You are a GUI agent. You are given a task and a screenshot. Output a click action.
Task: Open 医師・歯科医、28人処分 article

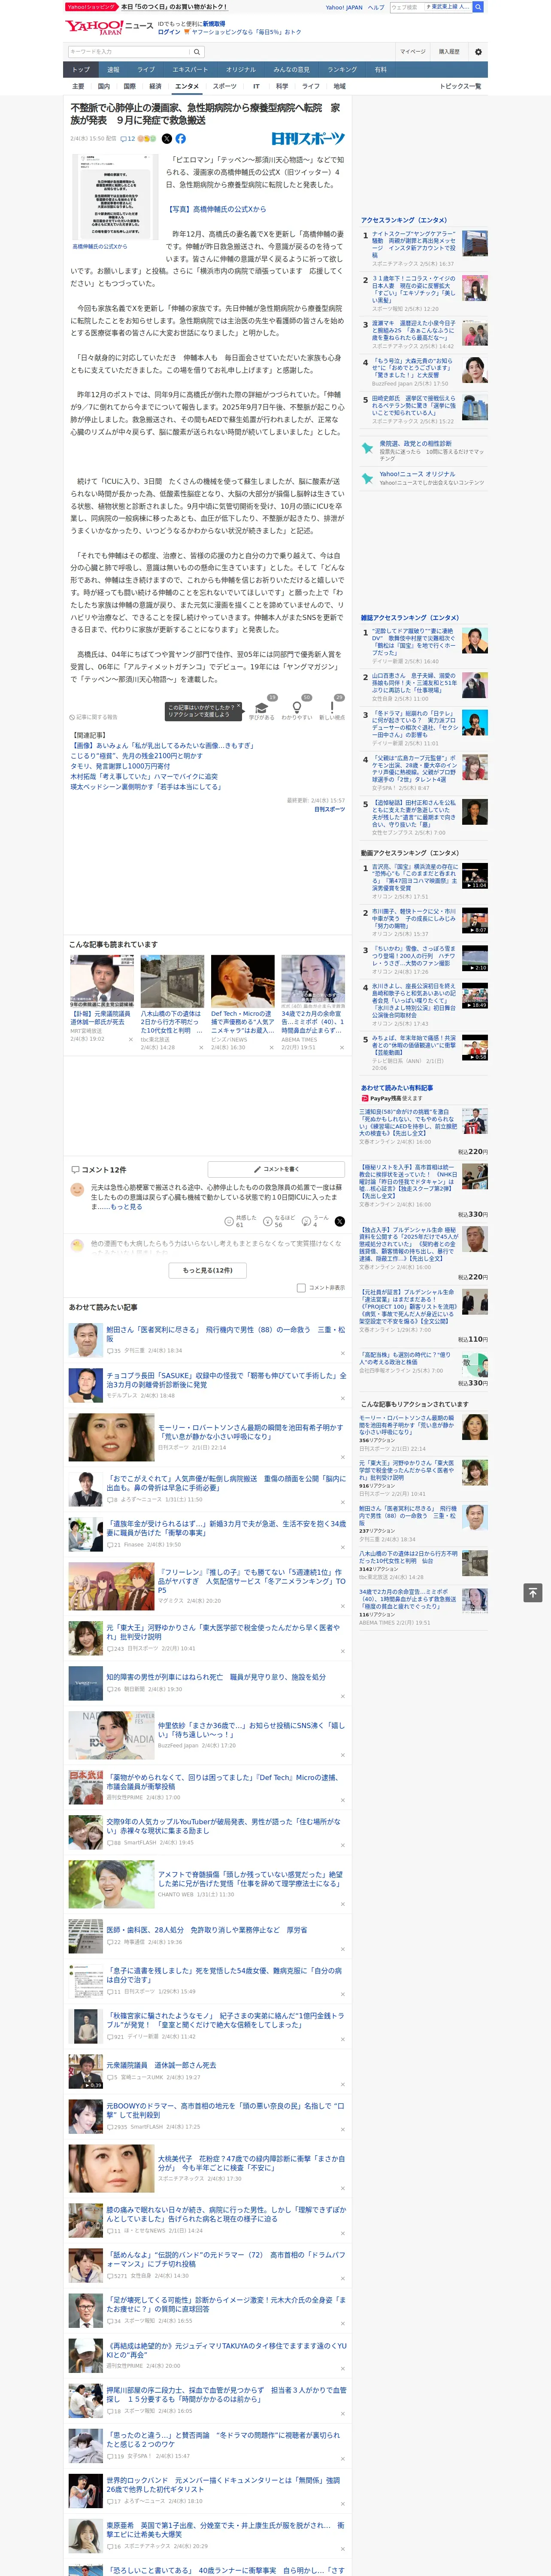tap(206, 1930)
